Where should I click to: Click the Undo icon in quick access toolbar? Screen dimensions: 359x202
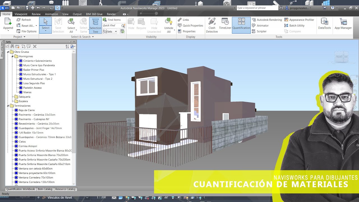[x=38, y=8]
